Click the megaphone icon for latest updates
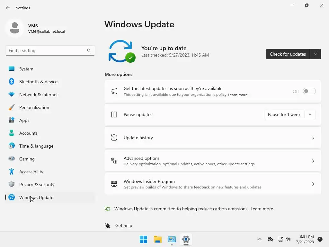Image resolution: width=329 pixels, height=247 pixels. tap(114, 91)
